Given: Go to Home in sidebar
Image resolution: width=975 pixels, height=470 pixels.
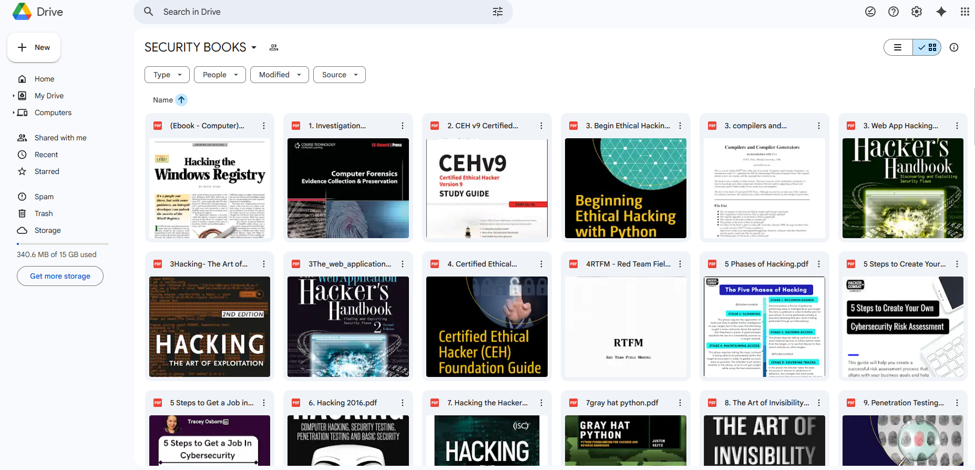Looking at the screenshot, I should pyautogui.click(x=44, y=79).
